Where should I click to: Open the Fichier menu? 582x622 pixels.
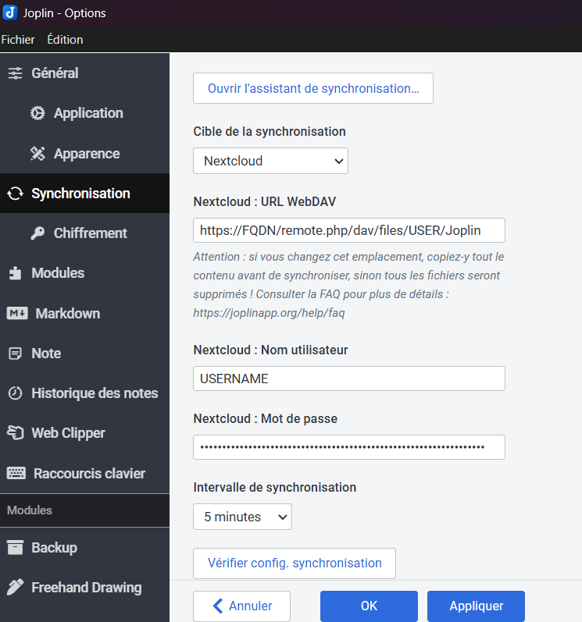coord(18,40)
